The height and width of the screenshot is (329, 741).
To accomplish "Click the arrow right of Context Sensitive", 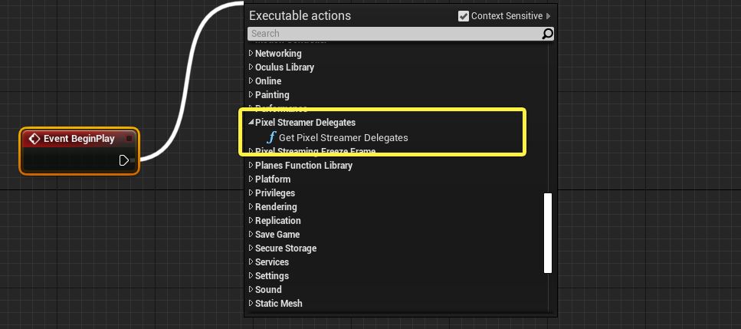I will click(549, 16).
